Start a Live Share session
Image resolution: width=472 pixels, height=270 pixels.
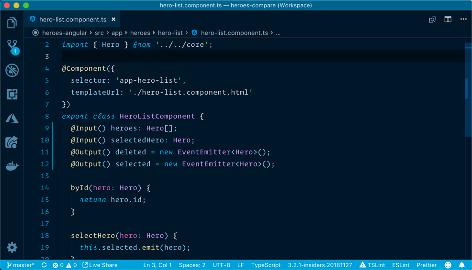pos(100,265)
